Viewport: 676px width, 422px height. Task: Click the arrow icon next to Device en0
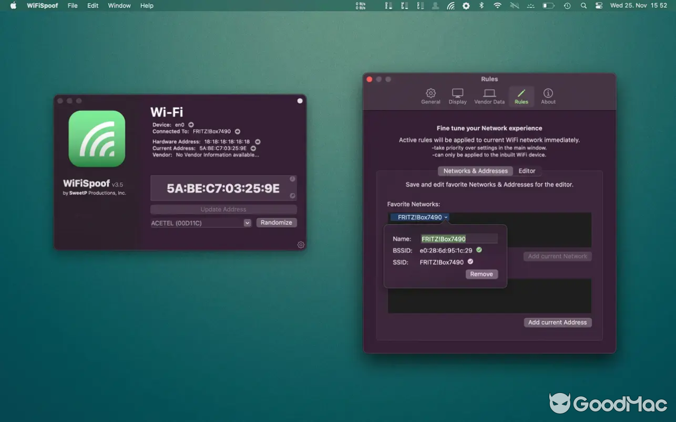pos(191,124)
